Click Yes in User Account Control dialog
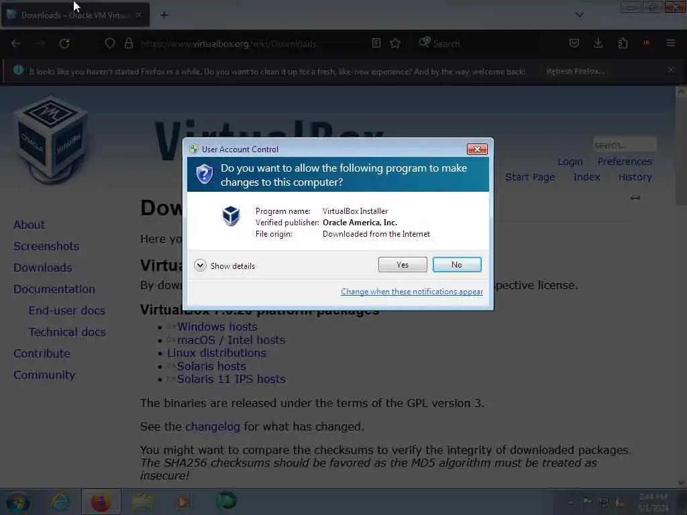This screenshot has height=515, width=687. click(x=403, y=264)
